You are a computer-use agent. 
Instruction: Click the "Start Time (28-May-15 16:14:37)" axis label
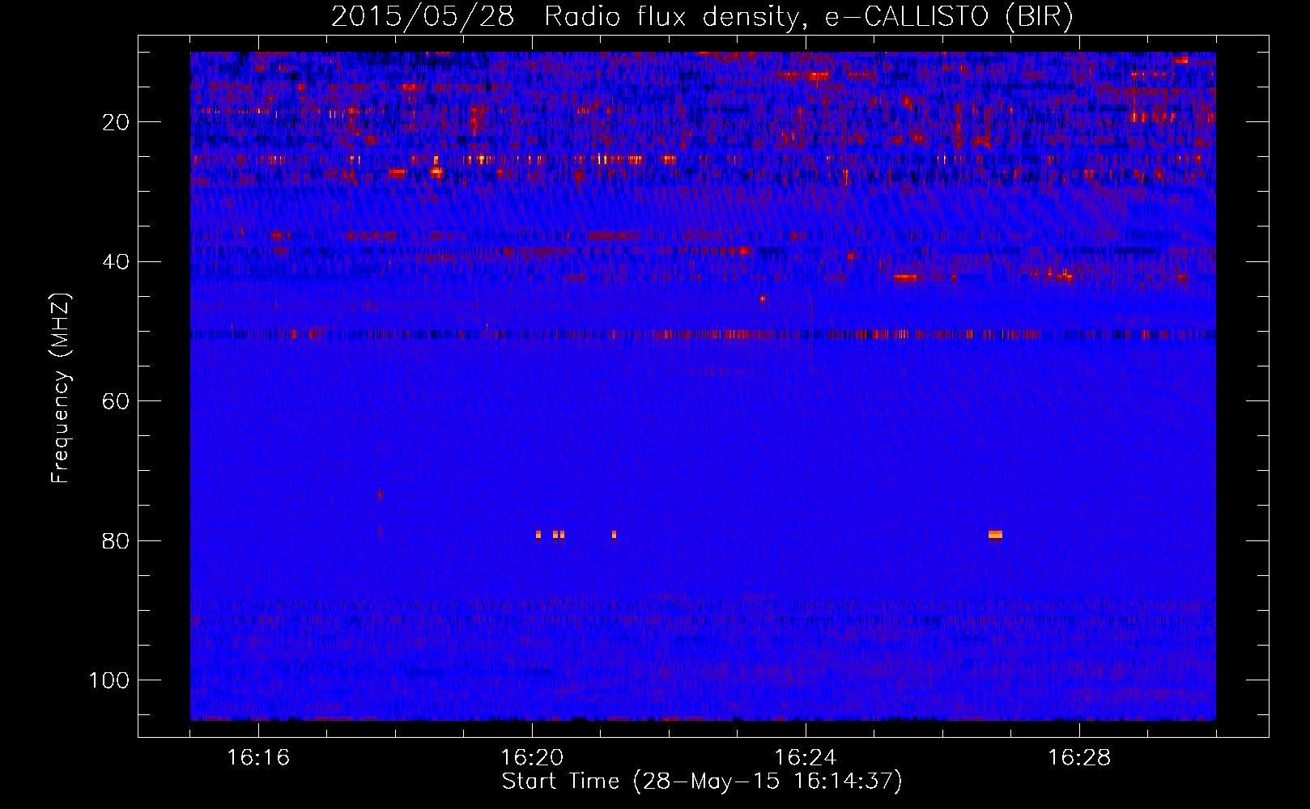702,781
